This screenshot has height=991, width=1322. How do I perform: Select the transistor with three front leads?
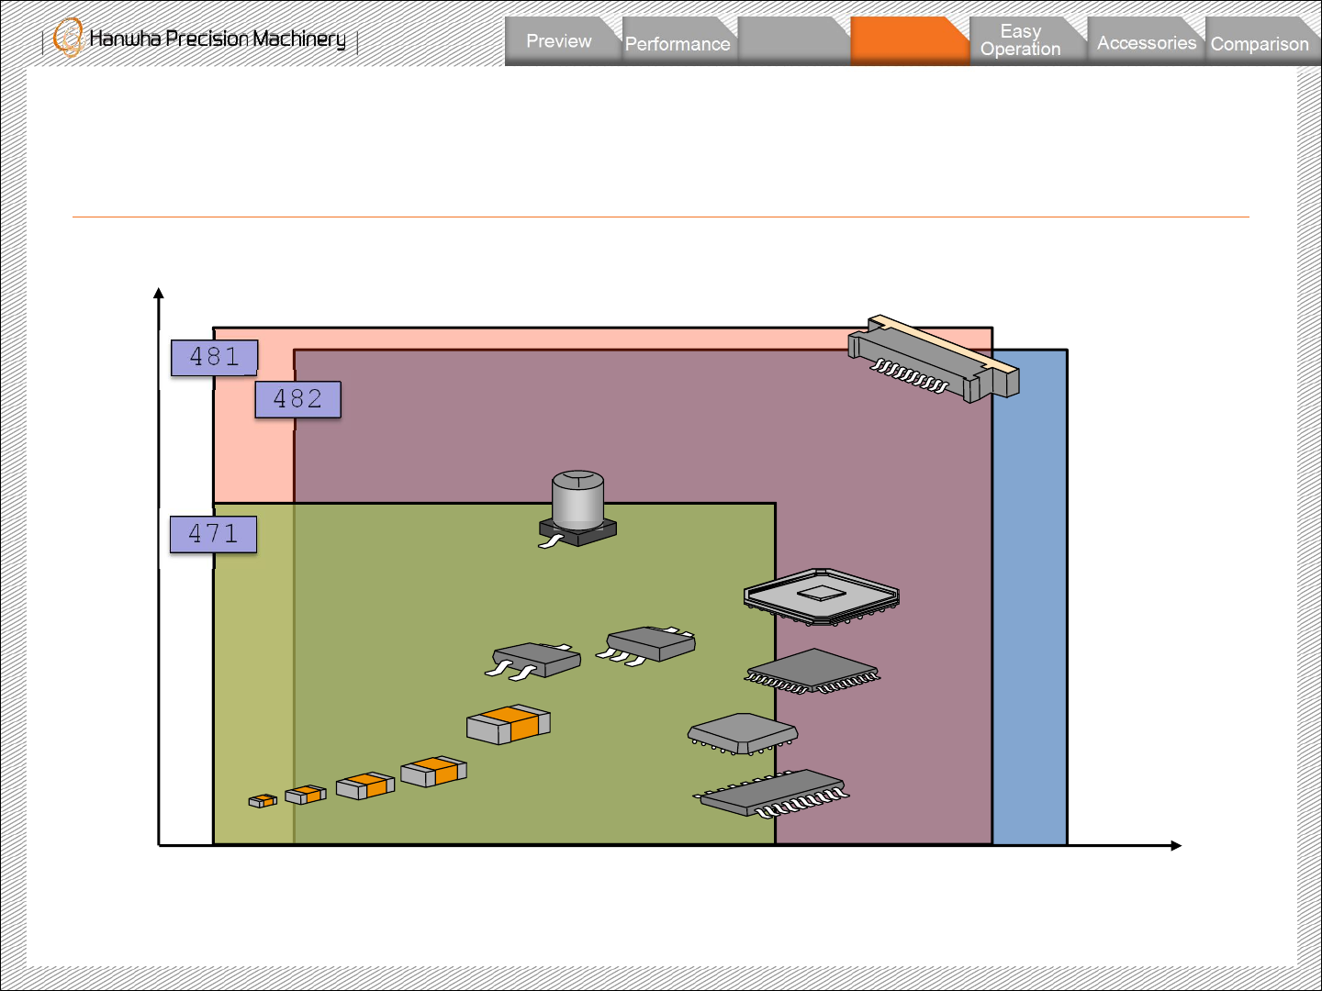pyautogui.click(x=646, y=644)
